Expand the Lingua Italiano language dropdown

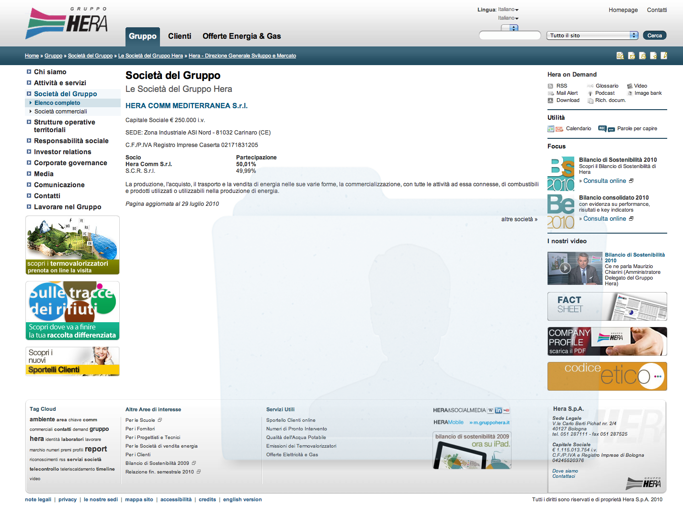(x=508, y=10)
